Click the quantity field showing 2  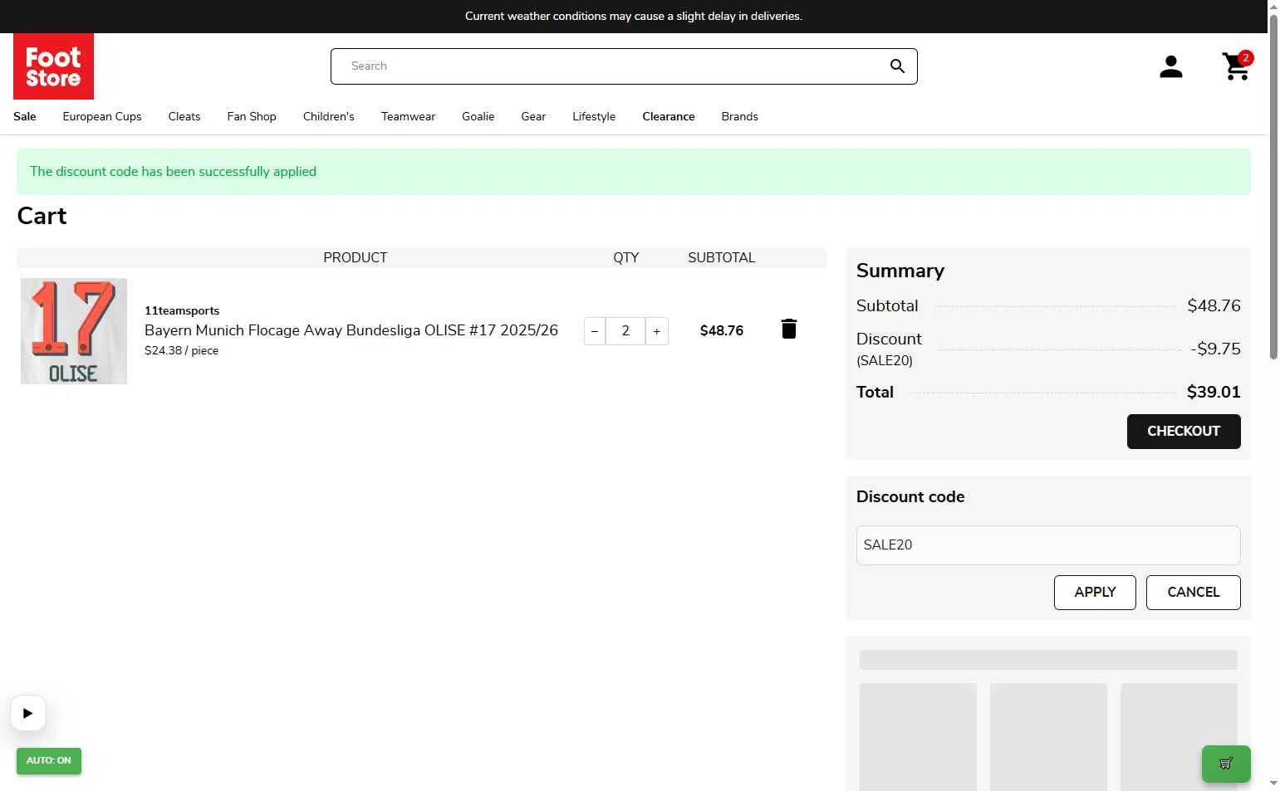coord(625,331)
